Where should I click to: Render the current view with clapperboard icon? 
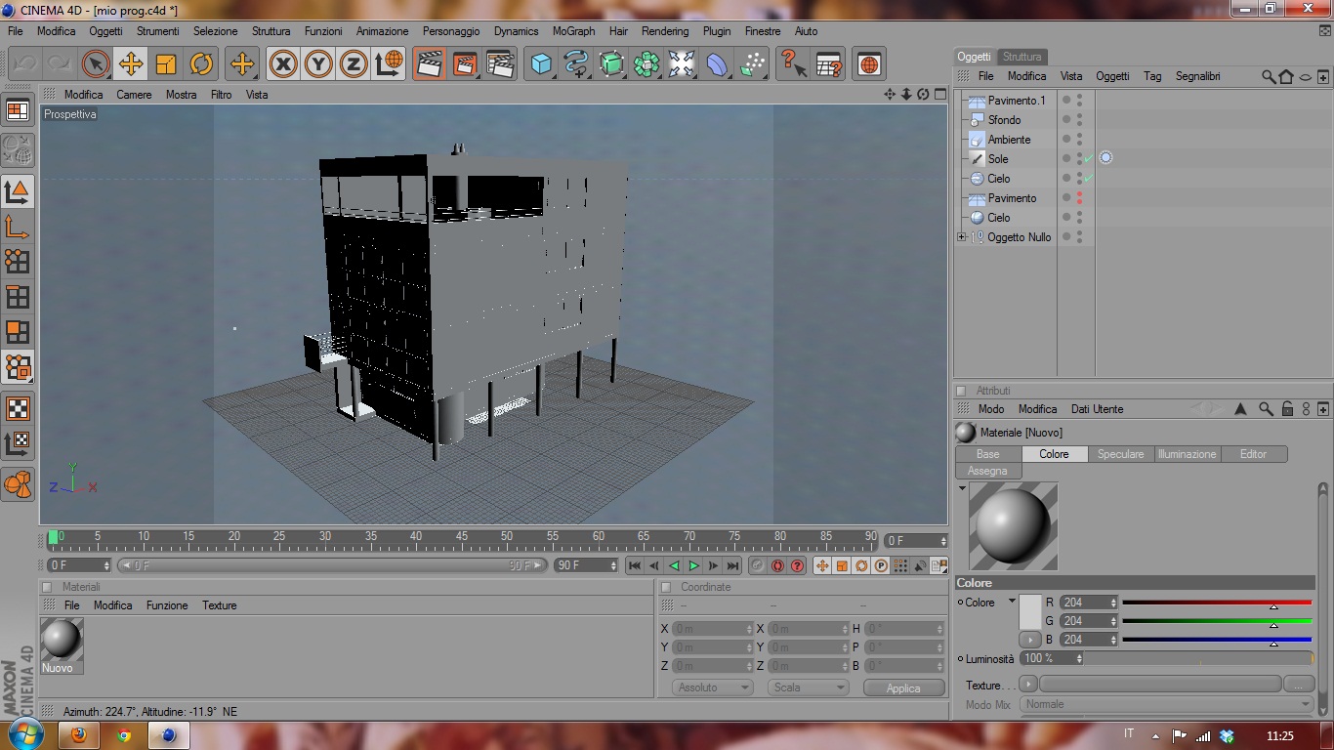coord(429,64)
